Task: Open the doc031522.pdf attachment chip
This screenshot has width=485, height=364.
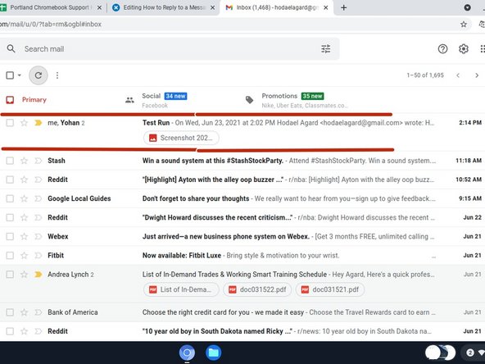Action: click(257, 289)
